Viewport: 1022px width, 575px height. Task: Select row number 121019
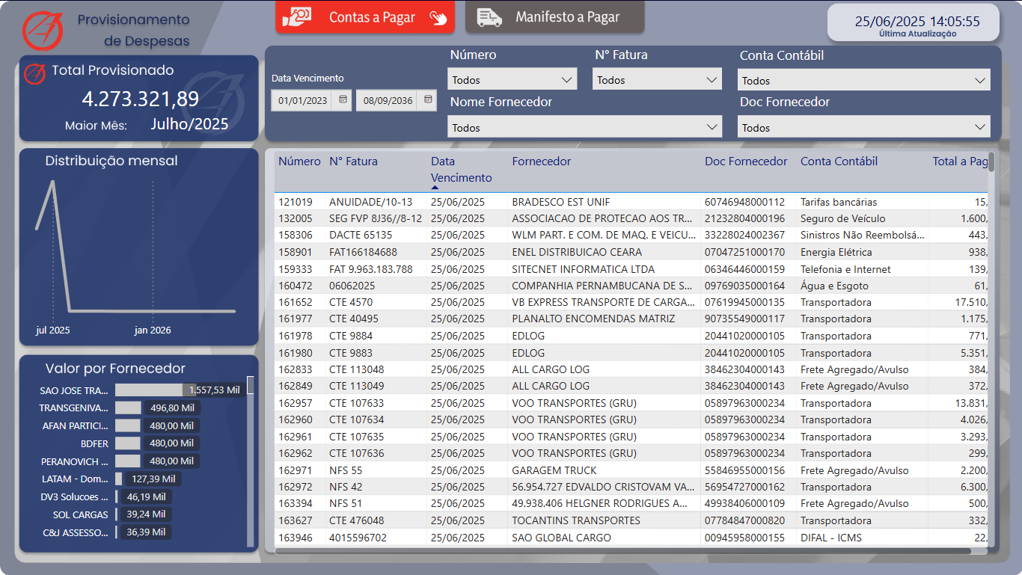pos(296,202)
